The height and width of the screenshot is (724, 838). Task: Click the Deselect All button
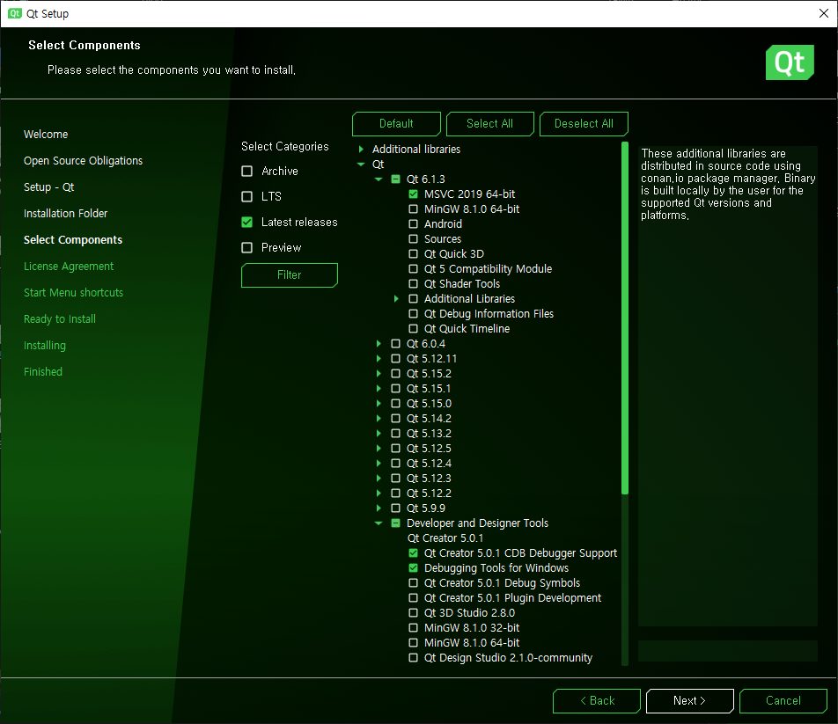(x=584, y=124)
